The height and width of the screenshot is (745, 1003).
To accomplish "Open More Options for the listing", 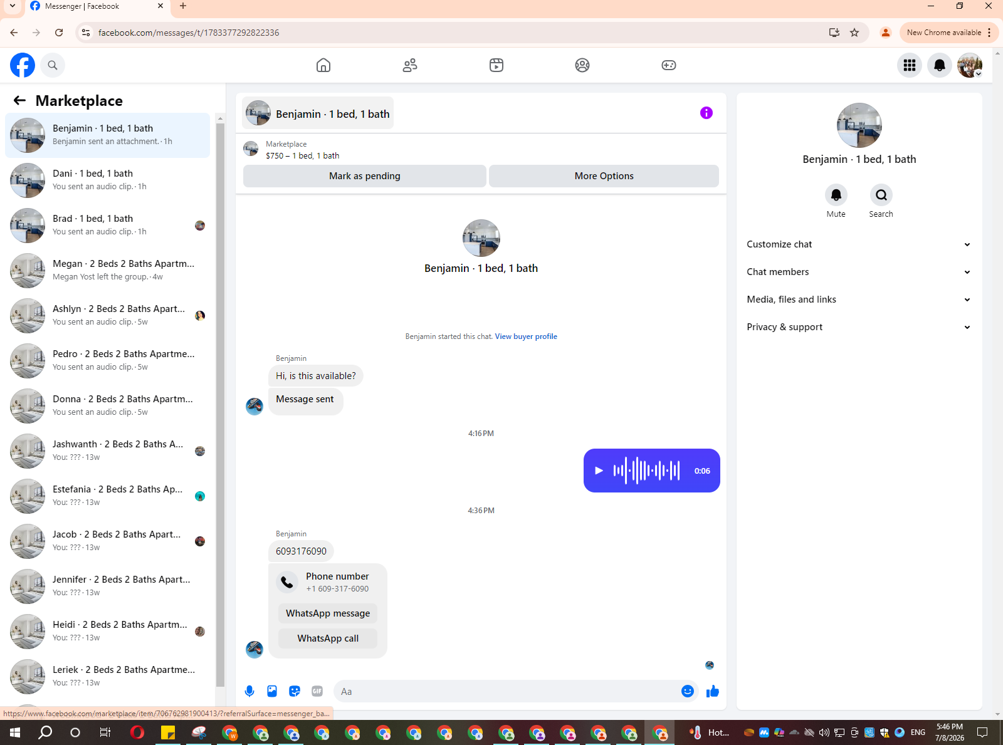I will tap(604, 176).
